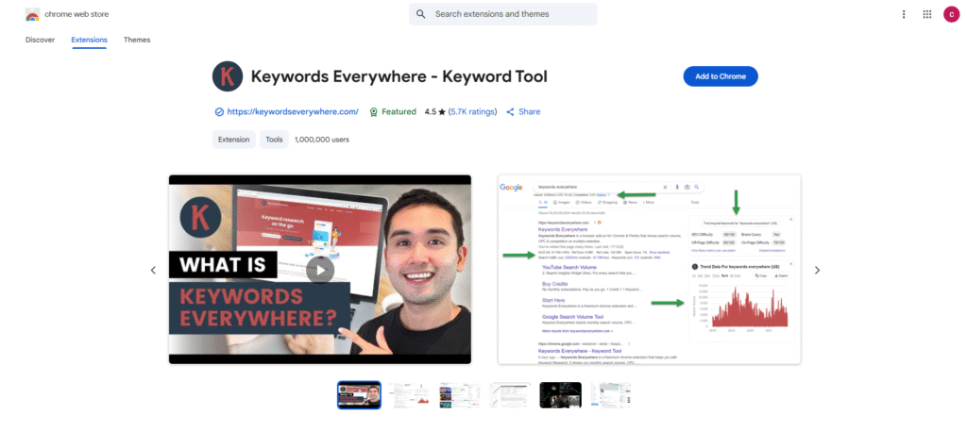
Task: Advance carousel with the right arrow
Action: [817, 270]
